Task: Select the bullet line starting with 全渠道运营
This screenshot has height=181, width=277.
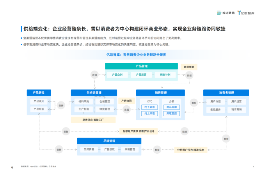Action: (x=103, y=38)
